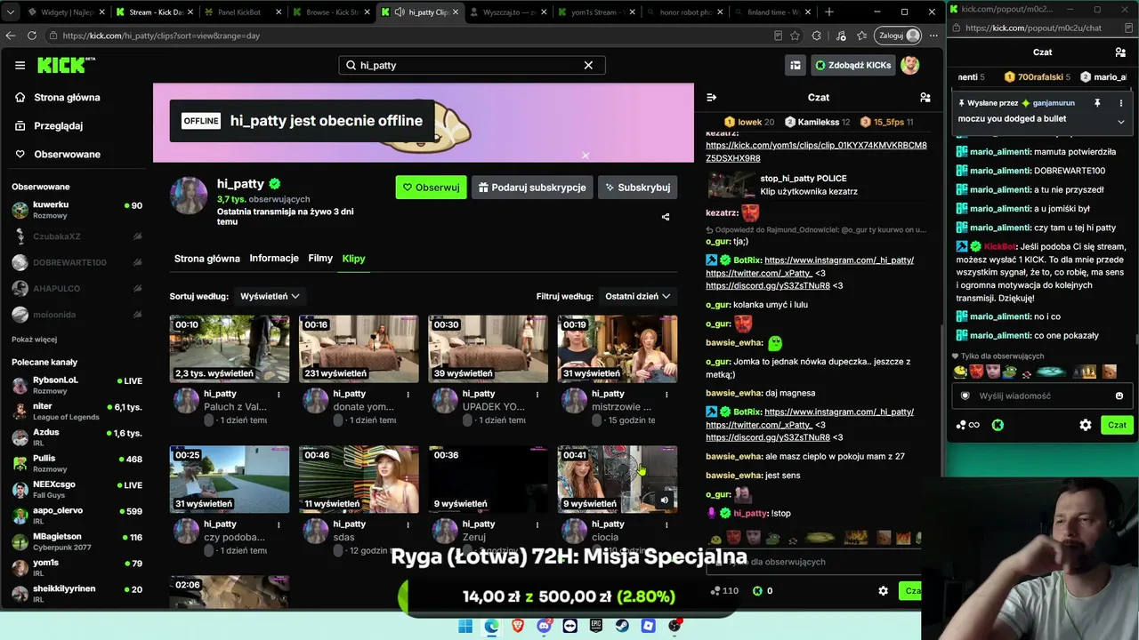The height and width of the screenshot is (640, 1139).
Task: Unmute the 00:41 ciocia clip preview
Action: (x=664, y=500)
